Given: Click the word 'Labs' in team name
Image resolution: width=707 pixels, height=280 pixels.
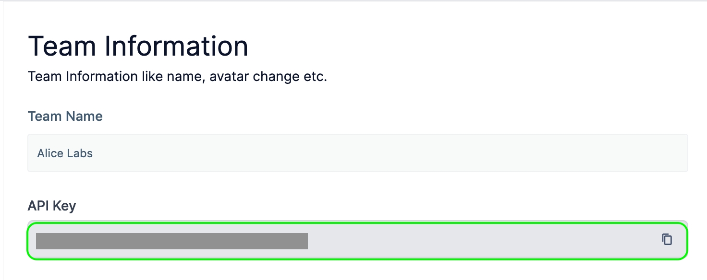Looking at the screenshot, I should (x=81, y=153).
